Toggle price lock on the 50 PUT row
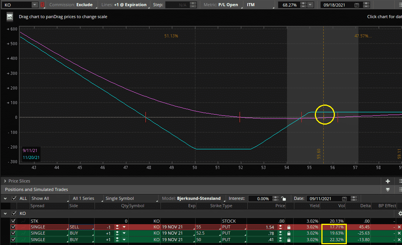 coord(289,240)
